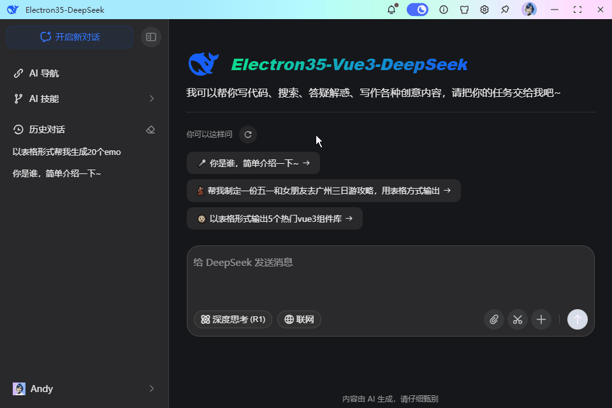Click the AI 技能 branch icon
Image resolution: width=612 pixels, height=408 pixels.
point(18,99)
